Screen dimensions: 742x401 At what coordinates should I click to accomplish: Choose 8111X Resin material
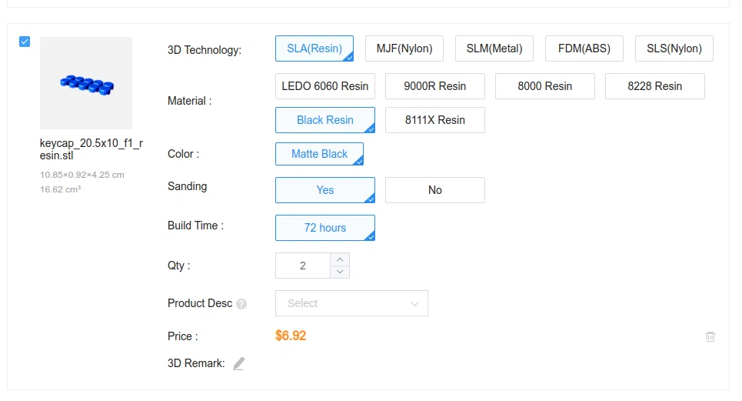tap(435, 120)
